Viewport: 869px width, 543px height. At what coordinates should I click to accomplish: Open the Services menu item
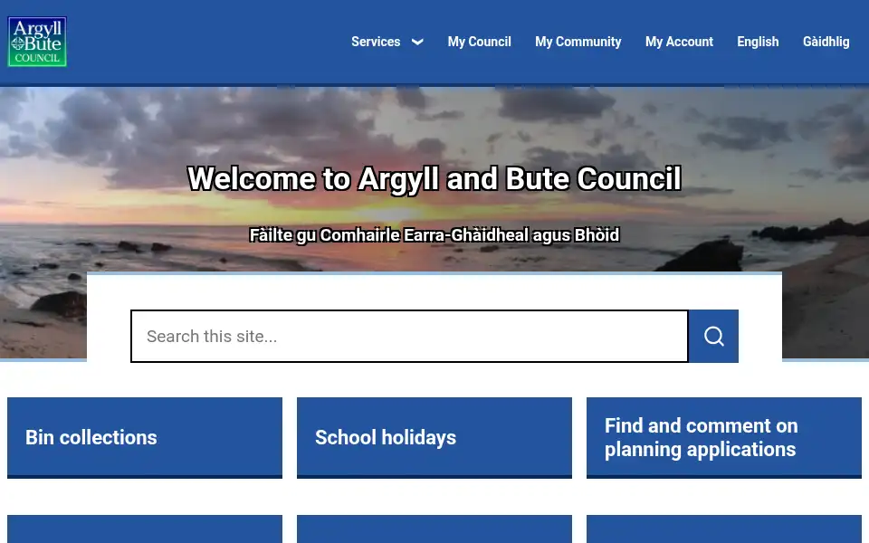tap(376, 42)
